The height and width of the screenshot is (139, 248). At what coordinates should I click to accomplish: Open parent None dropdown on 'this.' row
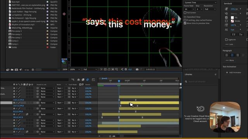pos(47,88)
